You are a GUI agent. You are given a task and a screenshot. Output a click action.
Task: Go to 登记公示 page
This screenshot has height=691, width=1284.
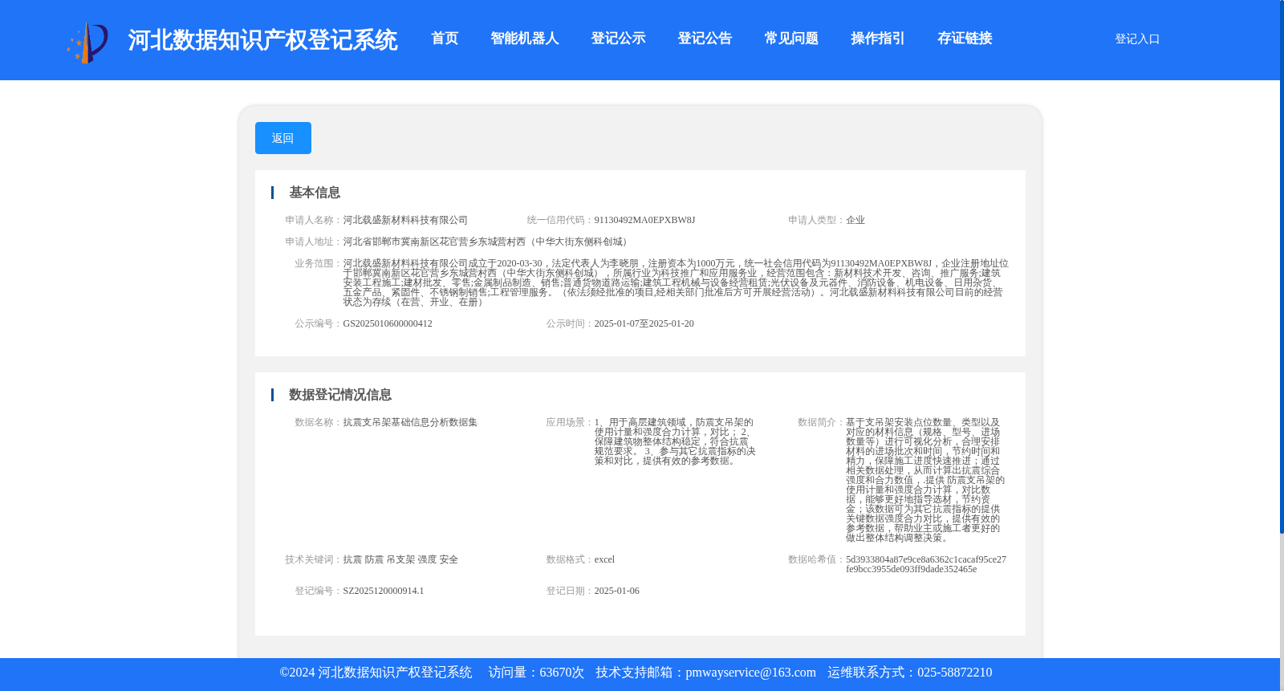pos(618,39)
